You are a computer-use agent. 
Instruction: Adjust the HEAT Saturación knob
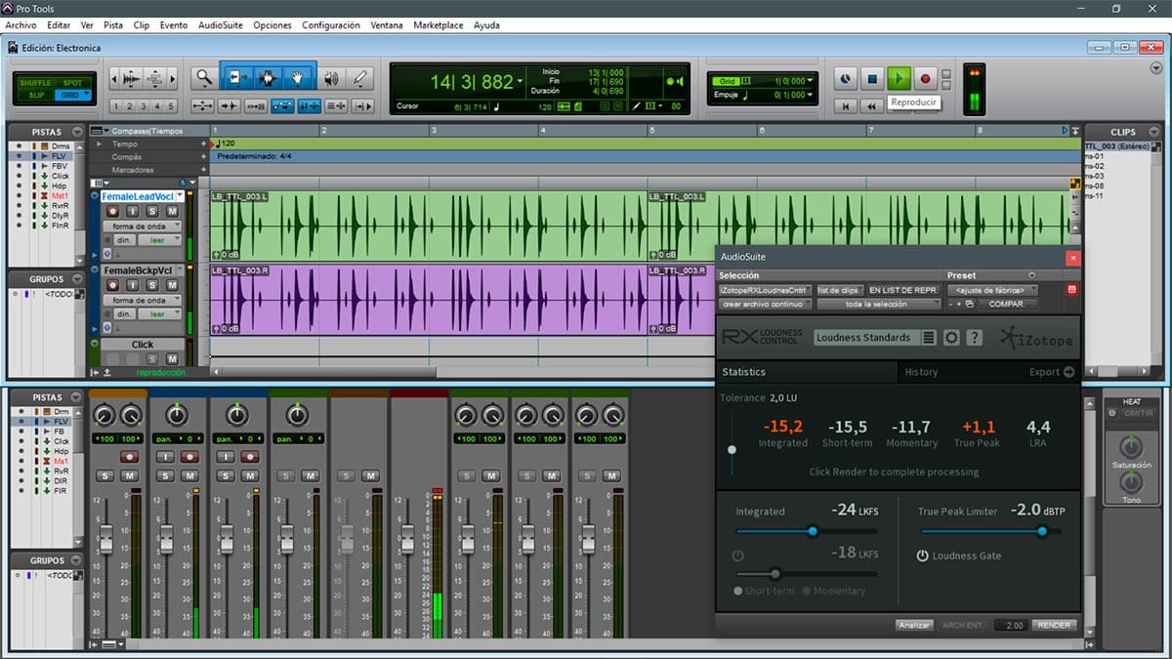(x=1131, y=447)
